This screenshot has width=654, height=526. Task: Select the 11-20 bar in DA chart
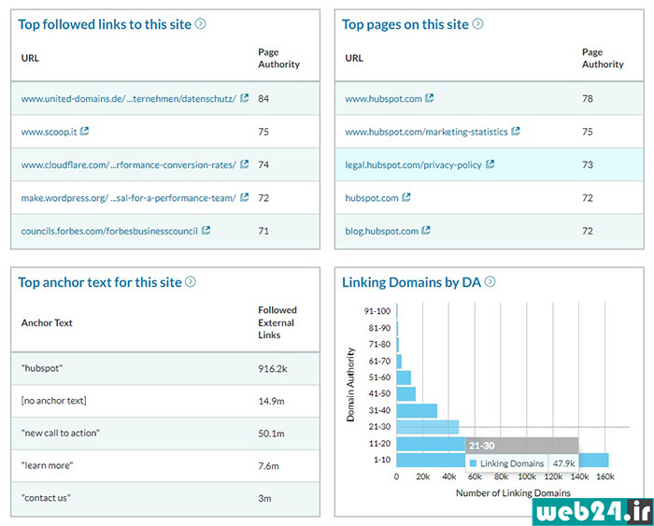pyautogui.click(x=431, y=444)
